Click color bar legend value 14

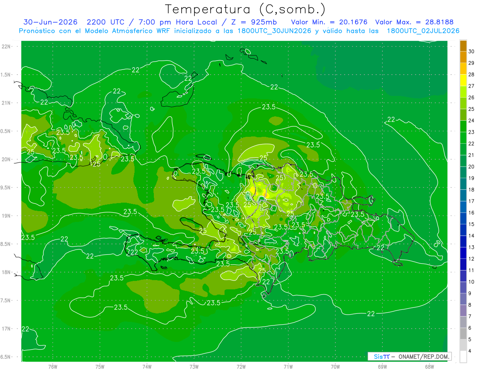click(x=472, y=236)
